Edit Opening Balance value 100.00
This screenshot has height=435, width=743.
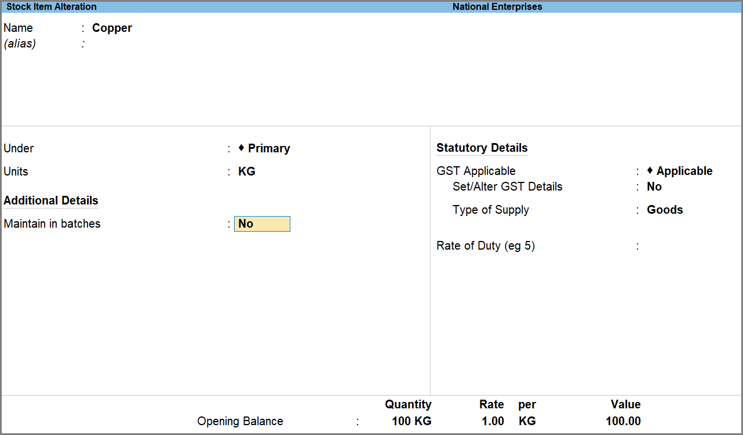click(623, 421)
